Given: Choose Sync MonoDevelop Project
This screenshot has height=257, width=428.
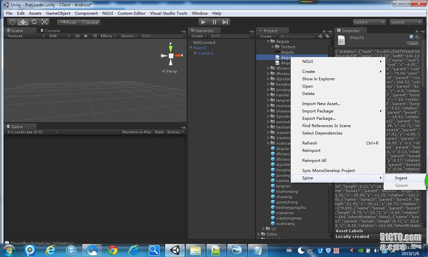Looking at the screenshot, I should (338, 171).
